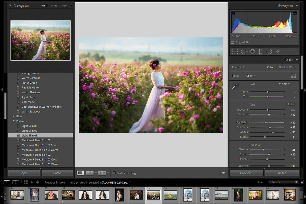Image resolution: width=306 pixels, height=204 pixels.
Task: Switch to main window display button 1
Action: [x=7, y=182]
